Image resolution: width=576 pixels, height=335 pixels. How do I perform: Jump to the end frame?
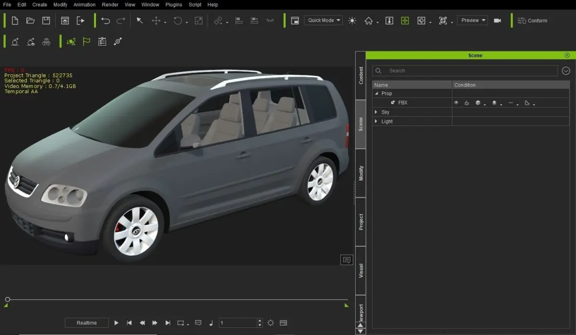coord(168,323)
